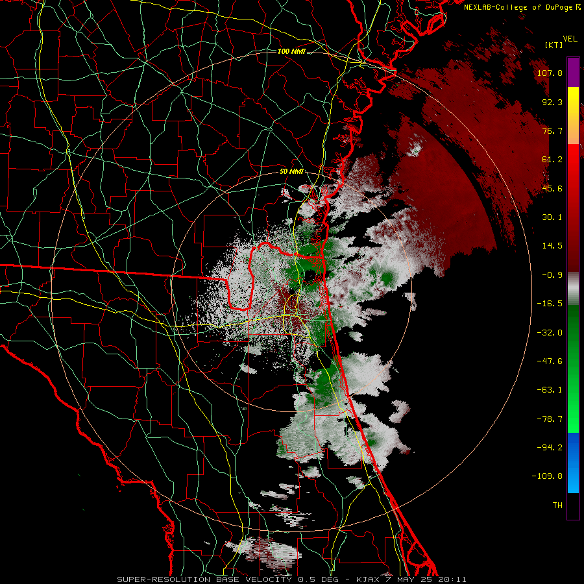584x584 pixels.
Task: Click the 30.1 legend value
Action: pos(552,217)
